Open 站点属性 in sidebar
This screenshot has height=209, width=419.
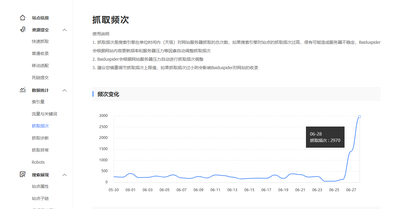click(x=40, y=186)
